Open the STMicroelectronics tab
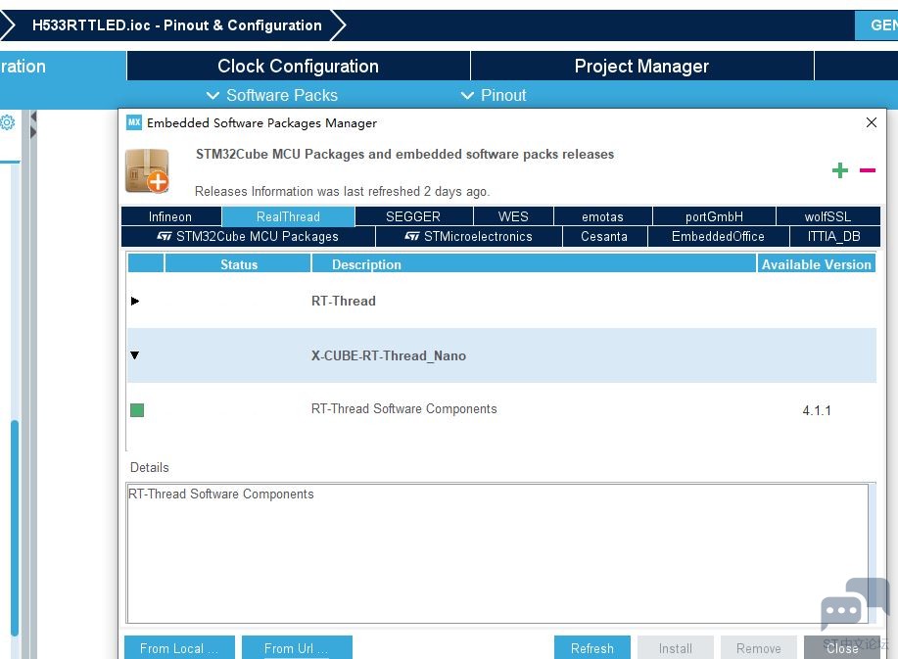The height and width of the screenshot is (659, 898). [x=469, y=236]
